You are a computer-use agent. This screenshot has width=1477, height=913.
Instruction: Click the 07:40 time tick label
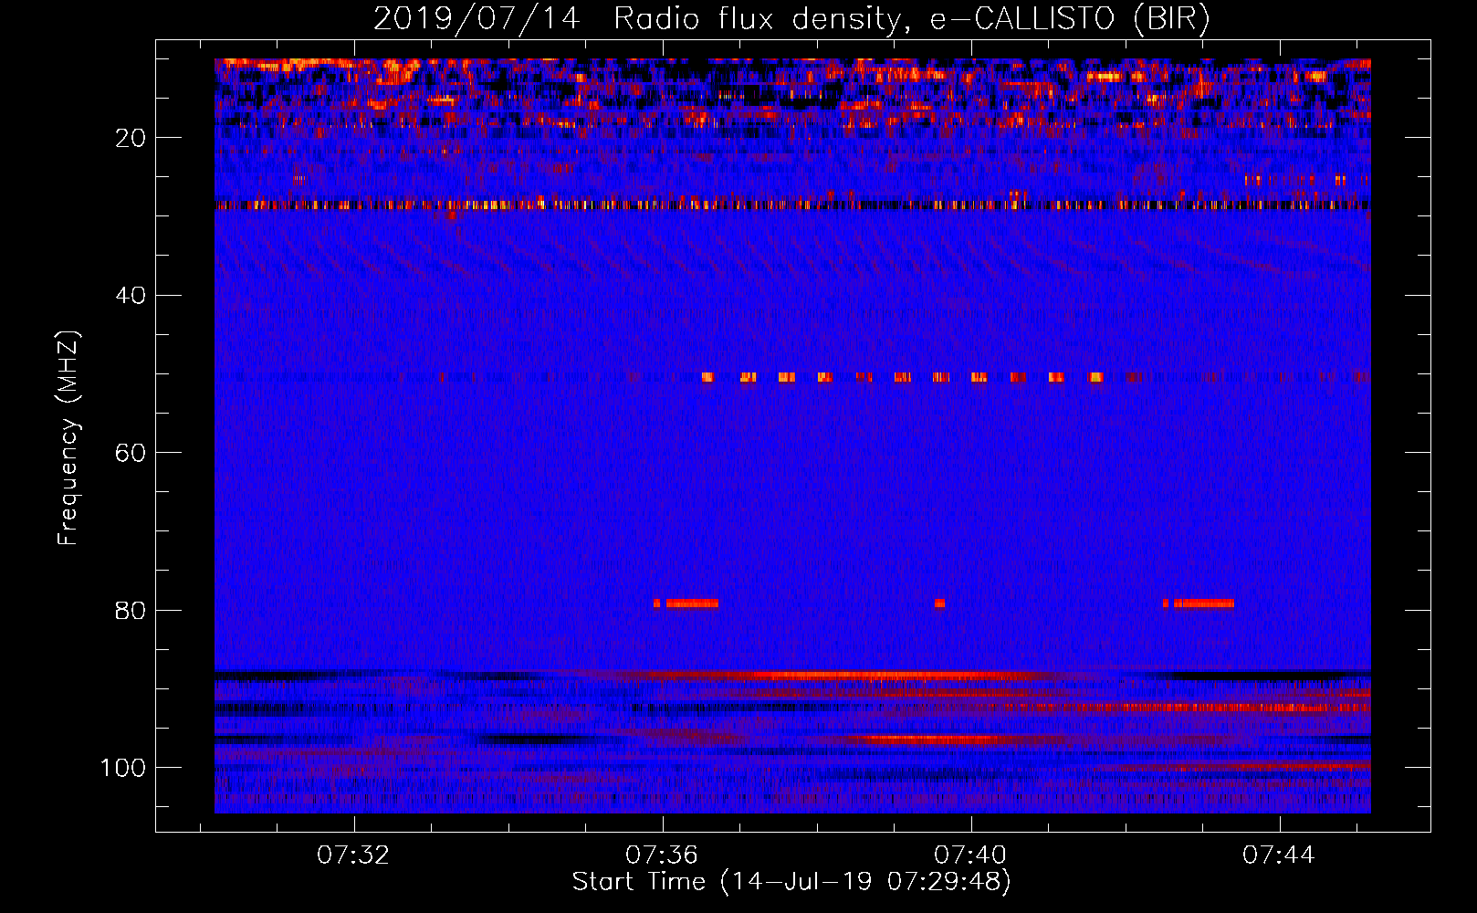[970, 855]
